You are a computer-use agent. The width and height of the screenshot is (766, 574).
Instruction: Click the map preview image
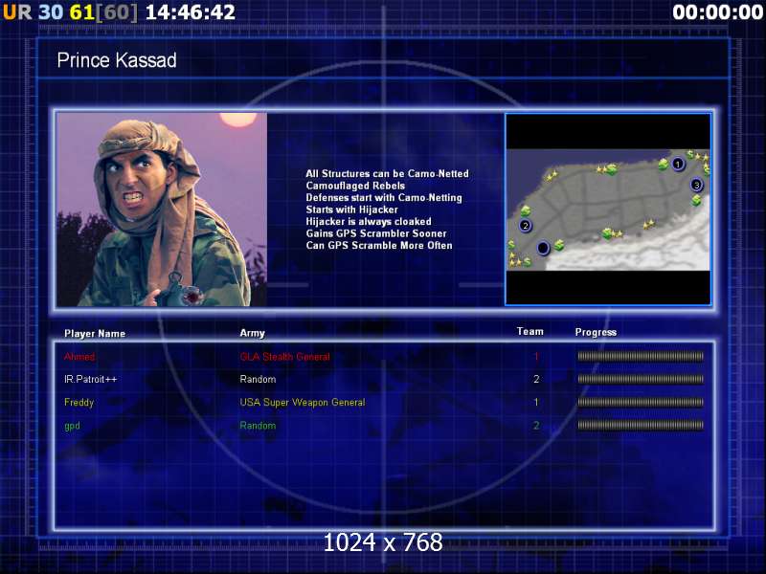click(608, 210)
